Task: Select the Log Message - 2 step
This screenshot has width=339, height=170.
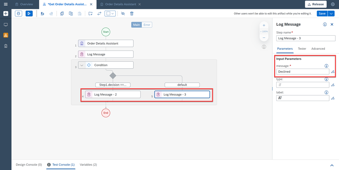Action: 113,95
